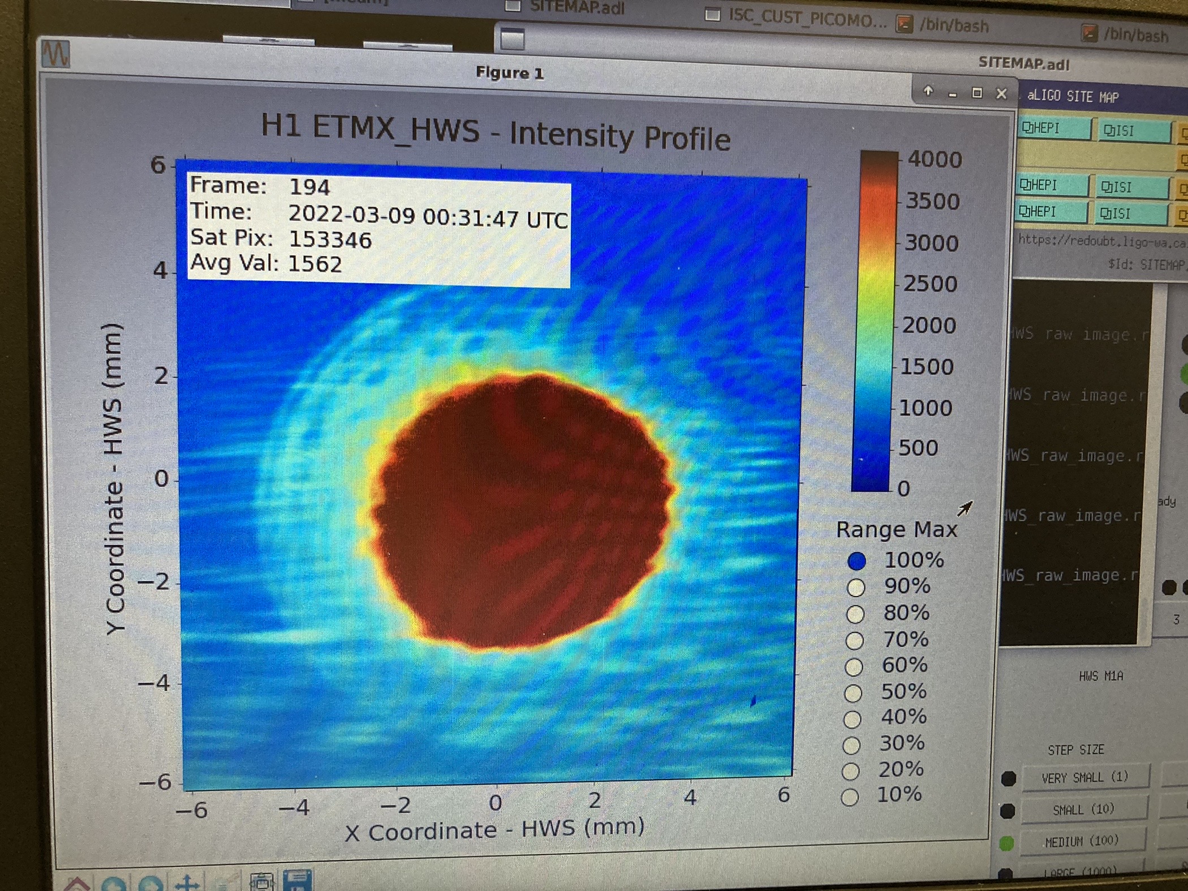Screen dimensions: 1188x891
Task: Click the Save figure floppy disk icon
Action: (x=298, y=880)
